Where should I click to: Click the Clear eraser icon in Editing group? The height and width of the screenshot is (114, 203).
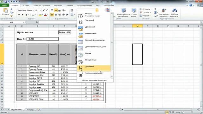(x=155, y=16)
